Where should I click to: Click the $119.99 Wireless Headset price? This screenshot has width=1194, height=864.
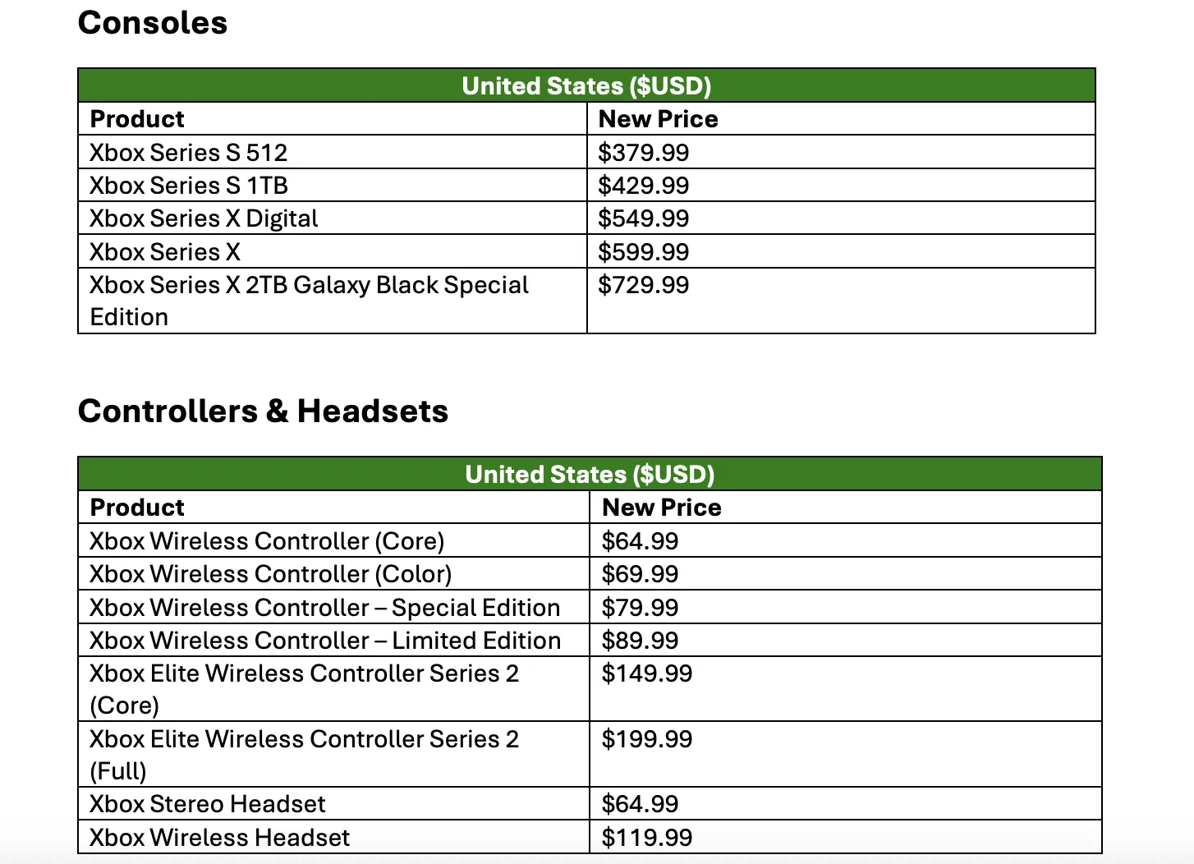647,838
